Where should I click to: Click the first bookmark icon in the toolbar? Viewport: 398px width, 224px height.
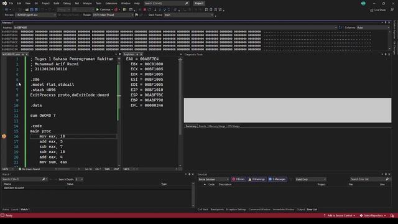pyautogui.click(x=206, y=10)
